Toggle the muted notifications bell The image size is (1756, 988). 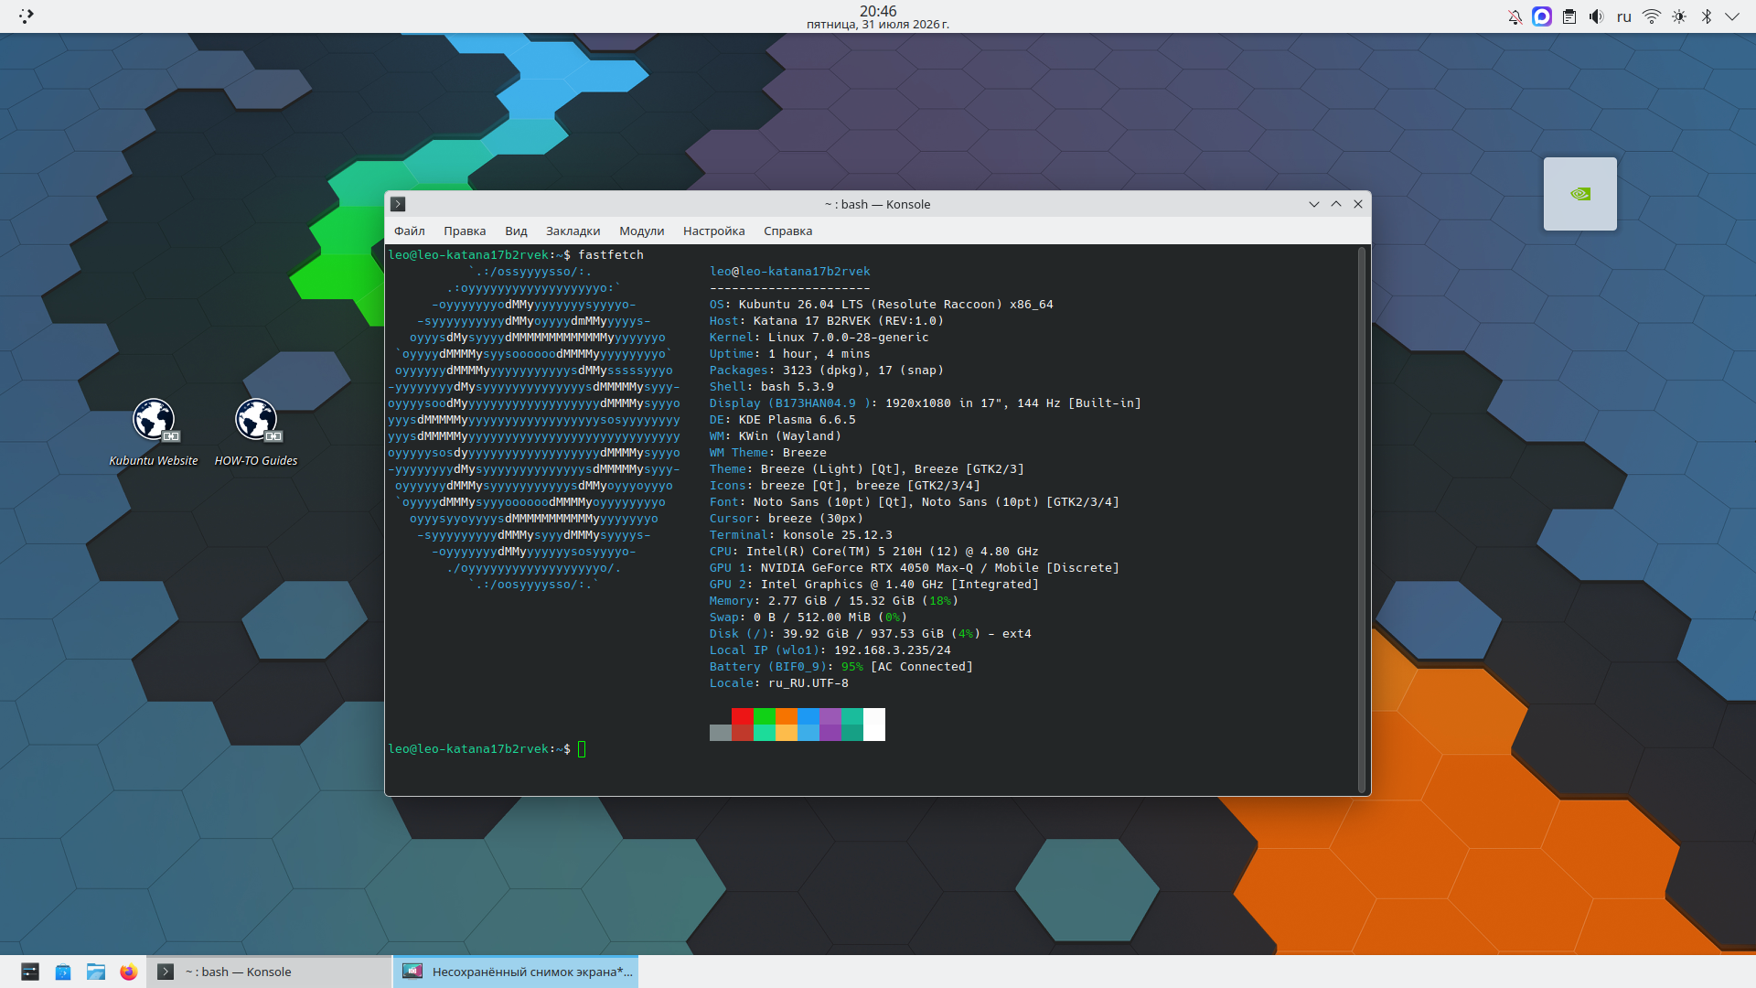point(1515,16)
